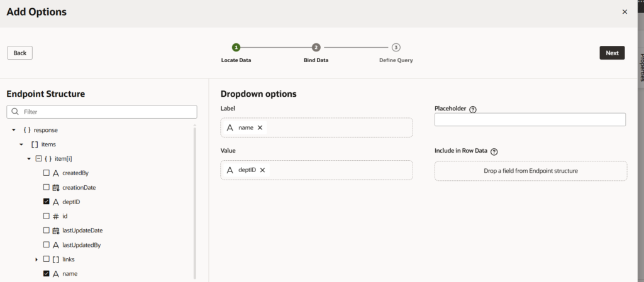Viewport: 644px width, 282px height.
Task: Expand the links tree node
Action: pos(36,259)
